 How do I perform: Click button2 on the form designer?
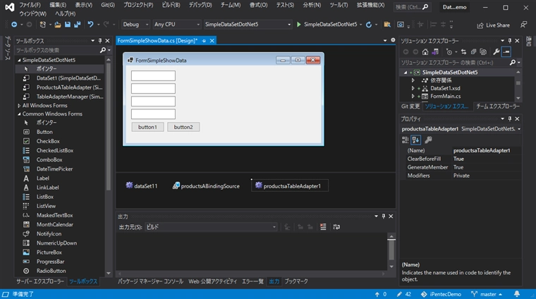(x=183, y=127)
